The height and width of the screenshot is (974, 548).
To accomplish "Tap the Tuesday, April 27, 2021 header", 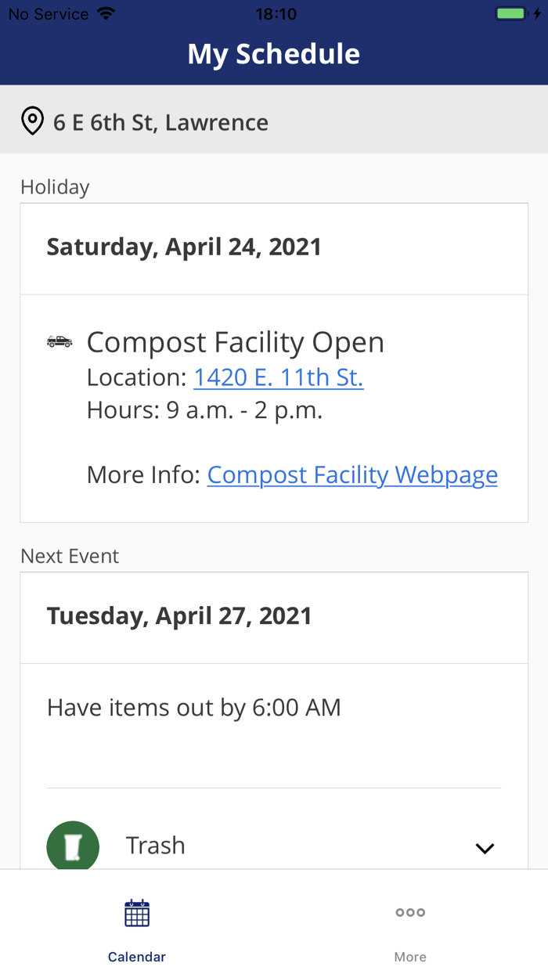I will [180, 616].
